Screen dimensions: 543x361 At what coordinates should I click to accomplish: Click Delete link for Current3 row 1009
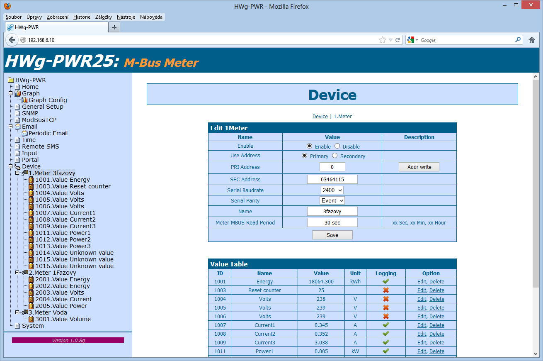(x=437, y=342)
